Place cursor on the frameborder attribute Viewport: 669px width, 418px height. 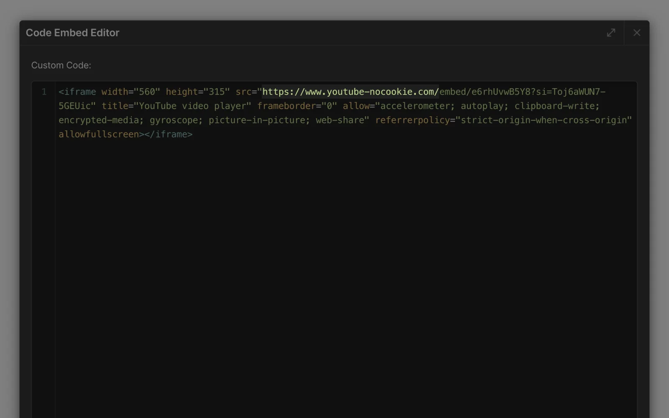(x=286, y=106)
